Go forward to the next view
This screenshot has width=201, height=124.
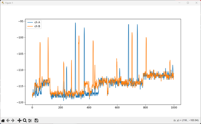click(x=13, y=120)
